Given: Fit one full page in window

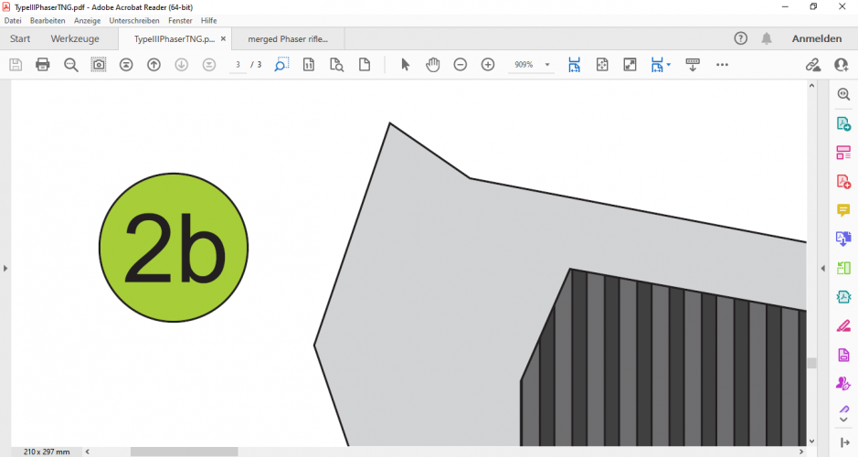Looking at the screenshot, I should pyautogui.click(x=602, y=65).
